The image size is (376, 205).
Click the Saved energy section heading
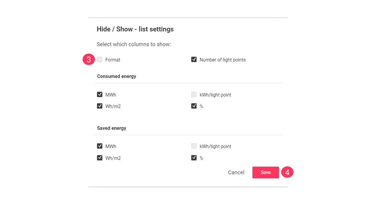point(111,128)
